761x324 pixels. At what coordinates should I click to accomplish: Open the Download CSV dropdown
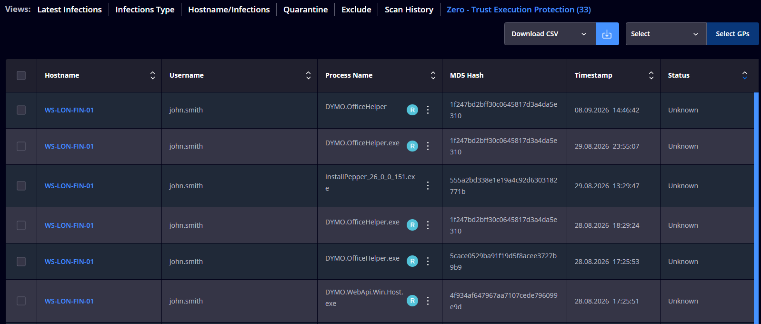(550, 34)
